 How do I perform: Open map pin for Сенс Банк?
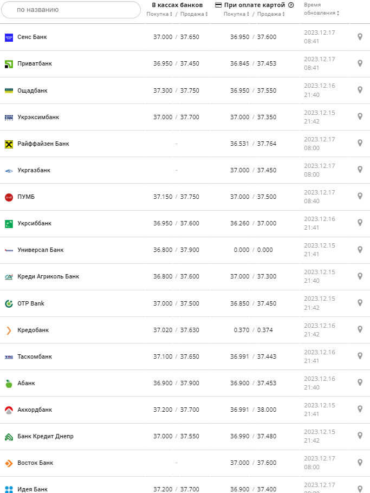tap(360, 37)
